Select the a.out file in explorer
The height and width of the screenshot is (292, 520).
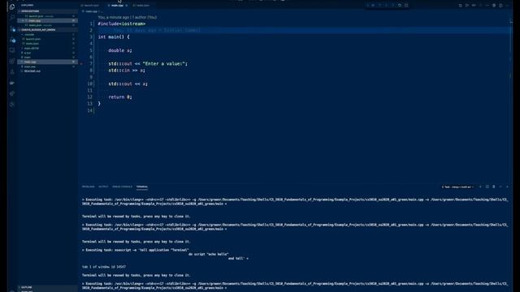pos(47,53)
